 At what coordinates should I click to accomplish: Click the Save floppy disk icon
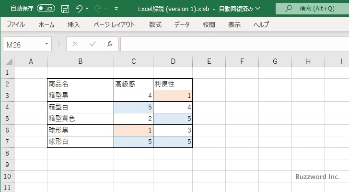(65, 9)
